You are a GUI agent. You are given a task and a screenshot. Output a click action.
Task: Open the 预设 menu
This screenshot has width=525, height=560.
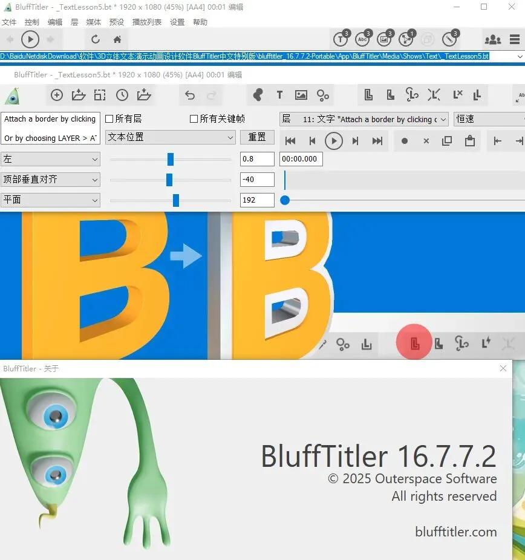coord(116,22)
